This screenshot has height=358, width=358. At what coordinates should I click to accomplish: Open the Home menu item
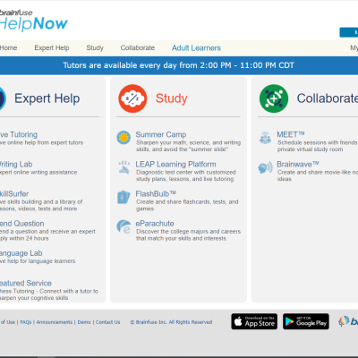tap(8, 47)
